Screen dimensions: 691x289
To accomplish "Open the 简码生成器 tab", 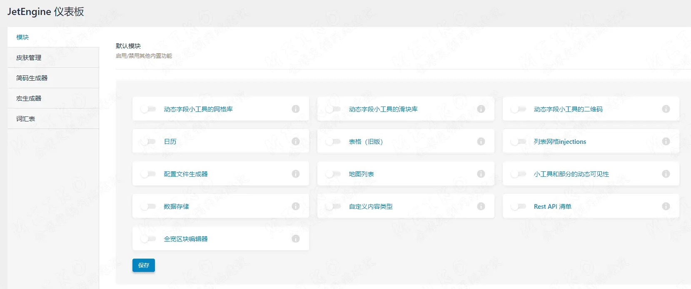I will click(32, 78).
